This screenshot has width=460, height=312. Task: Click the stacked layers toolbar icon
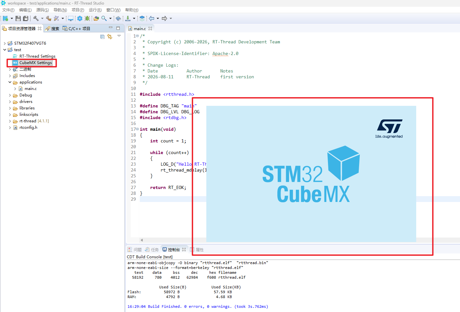142,18
